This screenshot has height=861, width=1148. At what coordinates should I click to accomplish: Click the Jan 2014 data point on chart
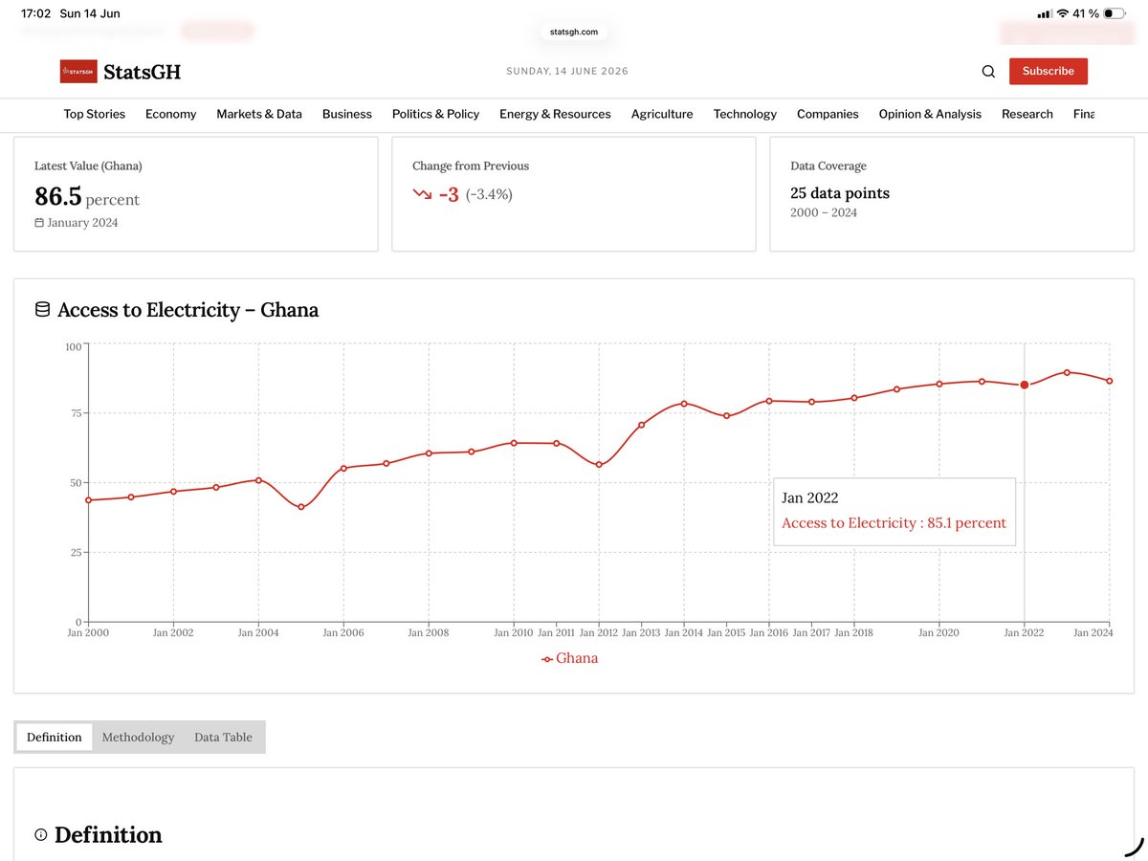pos(684,404)
